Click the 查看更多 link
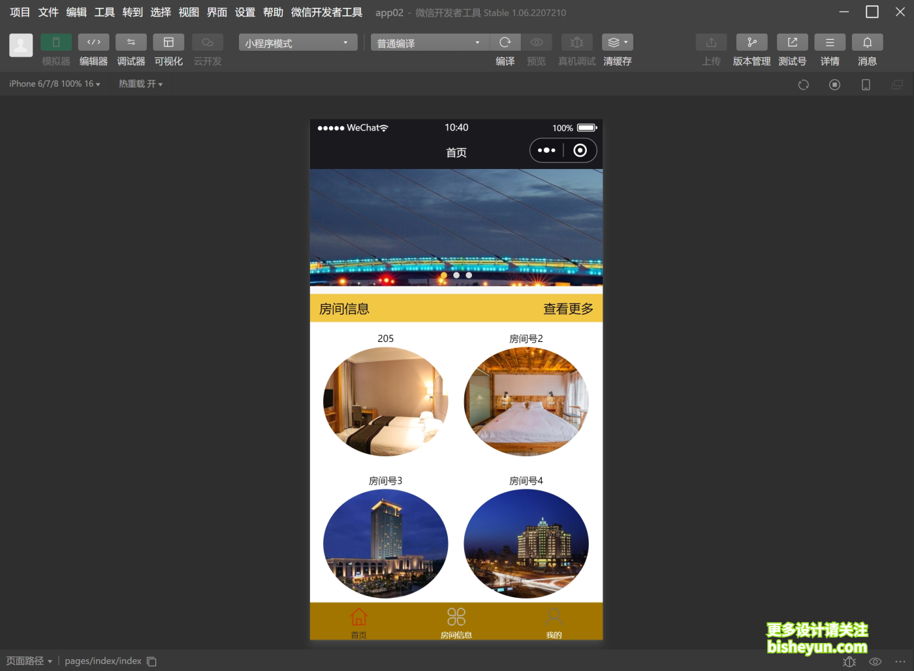 [x=568, y=309]
